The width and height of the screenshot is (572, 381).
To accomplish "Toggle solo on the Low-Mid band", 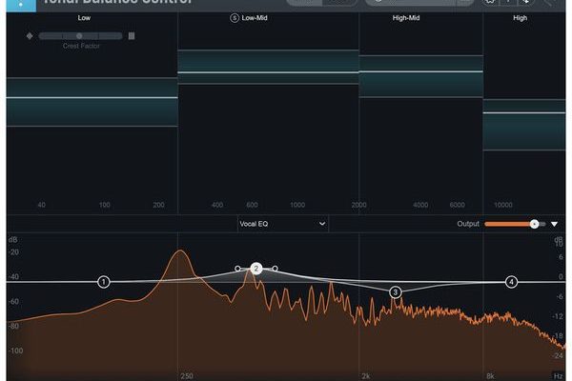I will pos(235,18).
